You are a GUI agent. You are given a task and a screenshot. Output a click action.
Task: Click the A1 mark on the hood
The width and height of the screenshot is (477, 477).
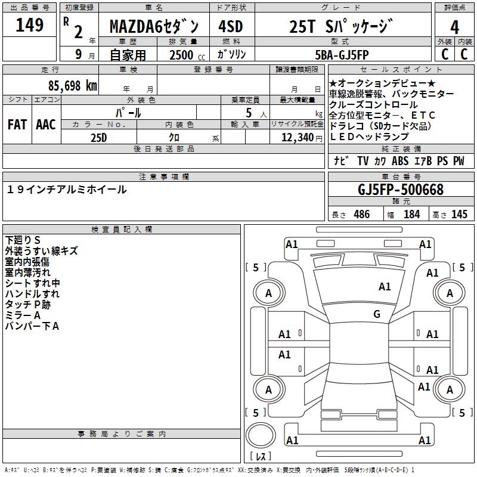point(385,287)
